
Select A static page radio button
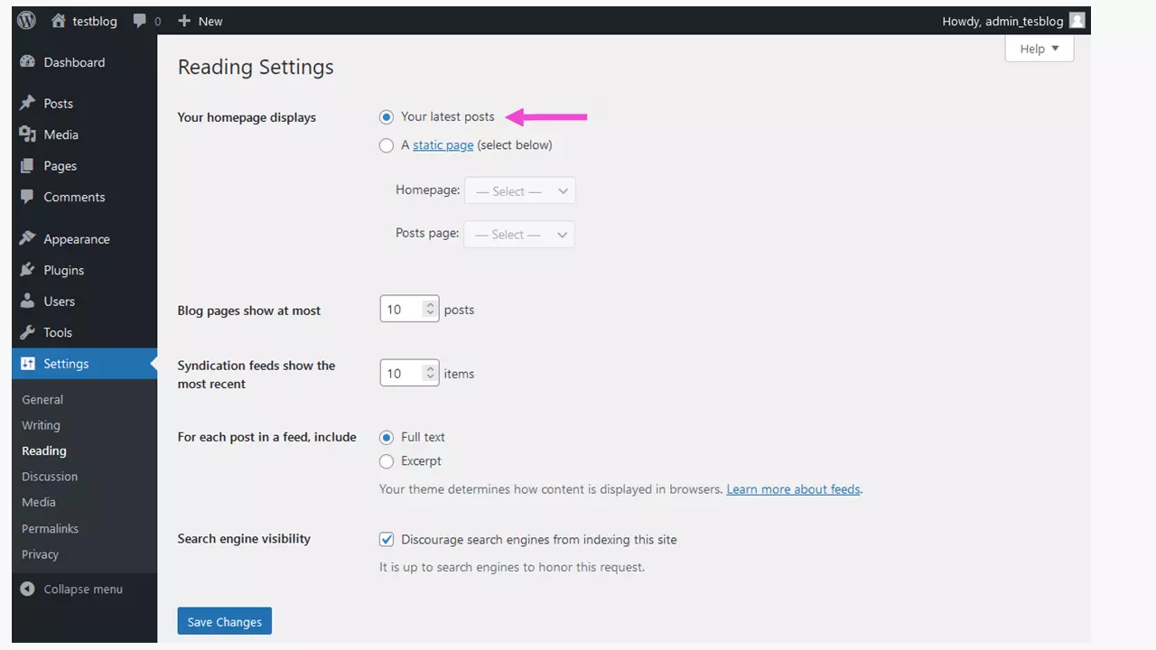pos(387,144)
